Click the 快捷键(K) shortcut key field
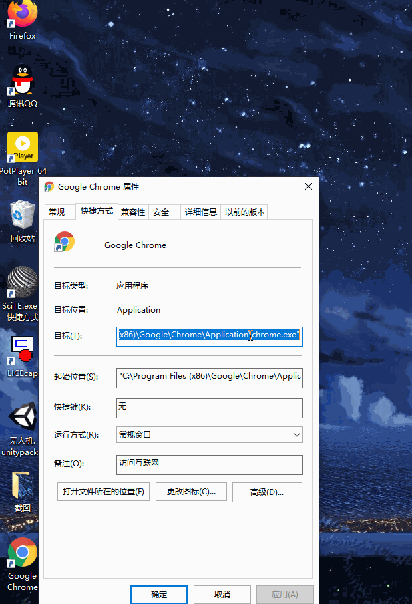412x604 pixels. [x=210, y=408]
